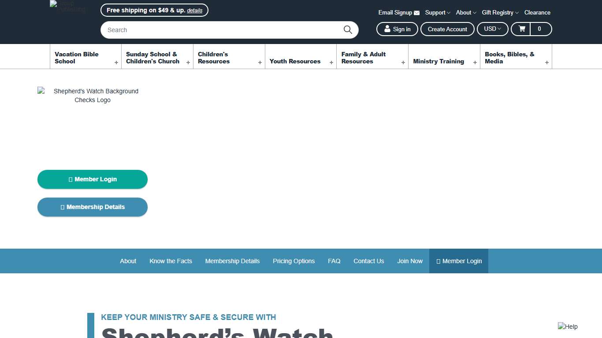Click the search magnifying glass icon
The height and width of the screenshot is (338, 602).
coord(348,30)
